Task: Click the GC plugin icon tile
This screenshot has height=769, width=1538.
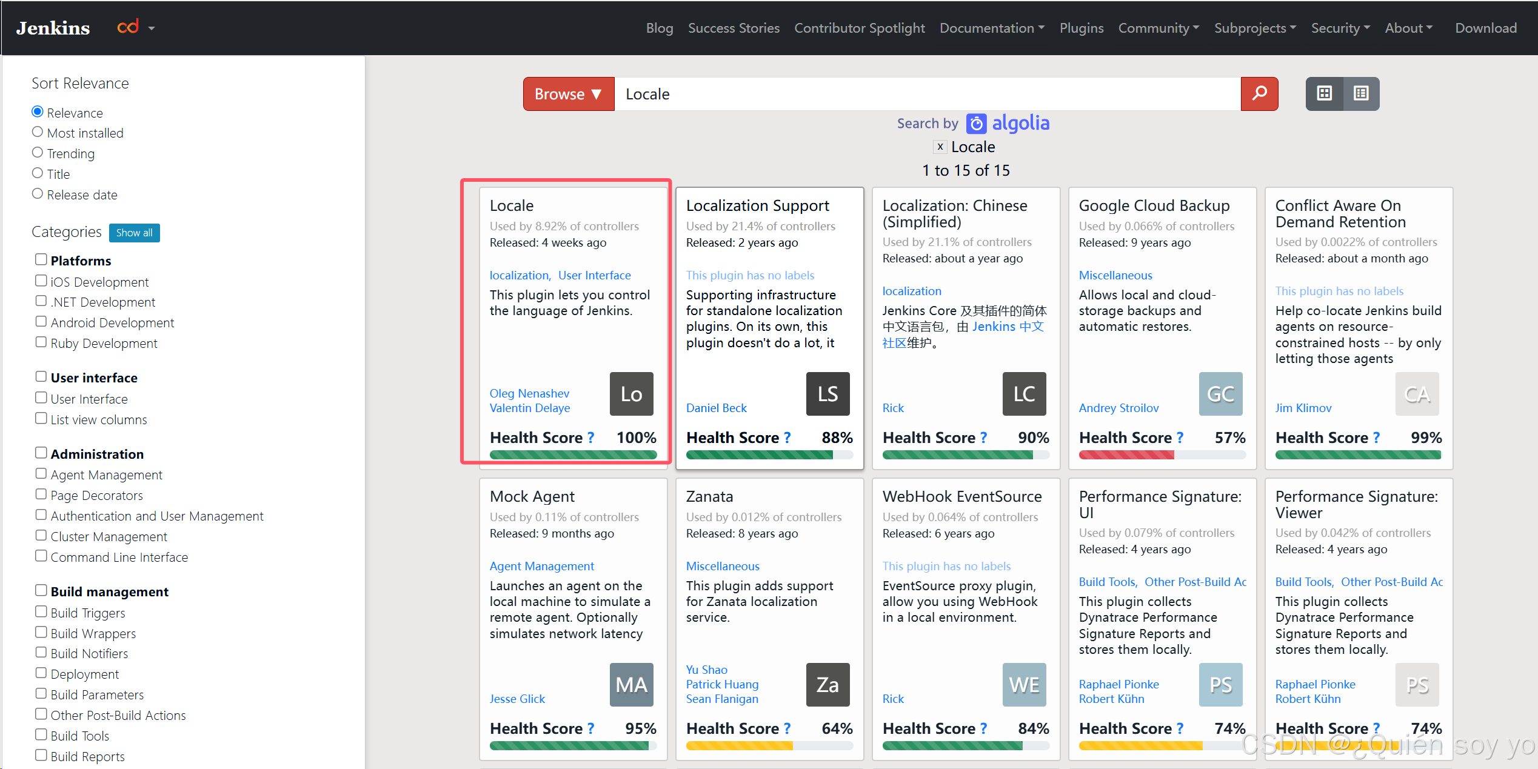Action: [x=1220, y=394]
